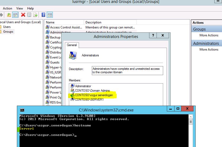Open the Properties toolbar icon
Image resolution: width=222 pixels, height=147 pixels.
click(29, 15)
